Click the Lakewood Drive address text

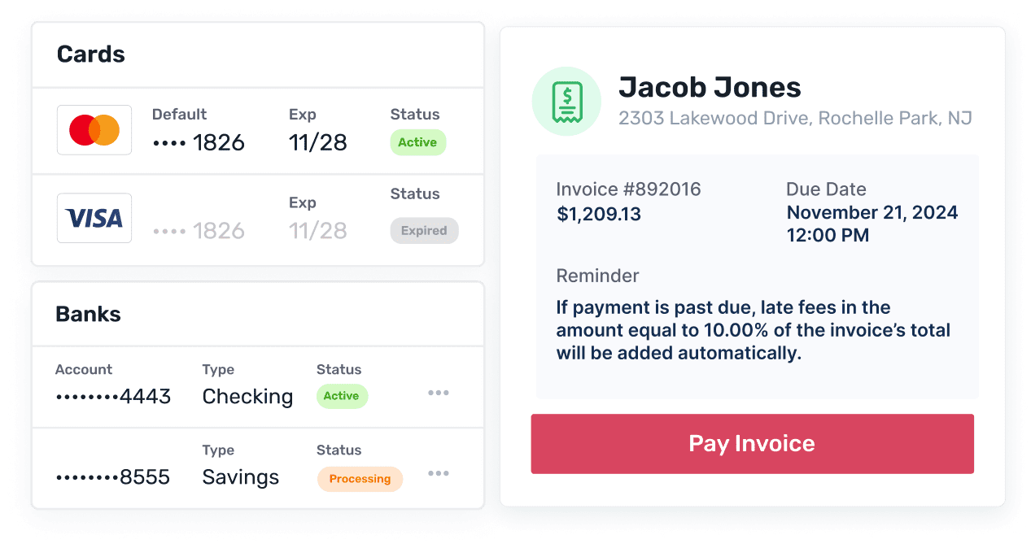795,119
